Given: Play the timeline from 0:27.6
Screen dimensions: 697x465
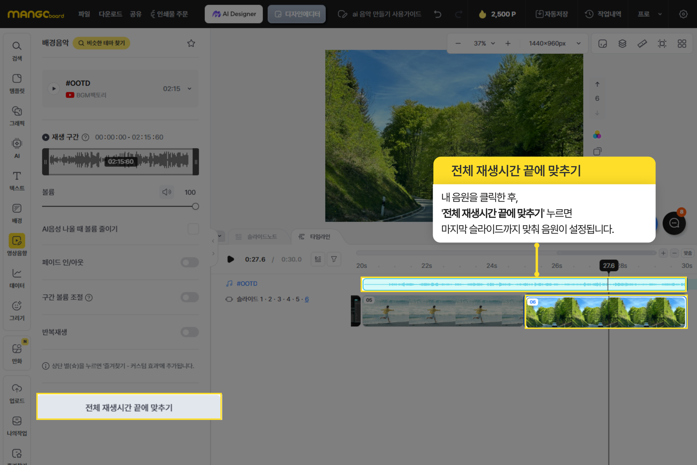Looking at the screenshot, I should pyautogui.click(x=231, y=259).
